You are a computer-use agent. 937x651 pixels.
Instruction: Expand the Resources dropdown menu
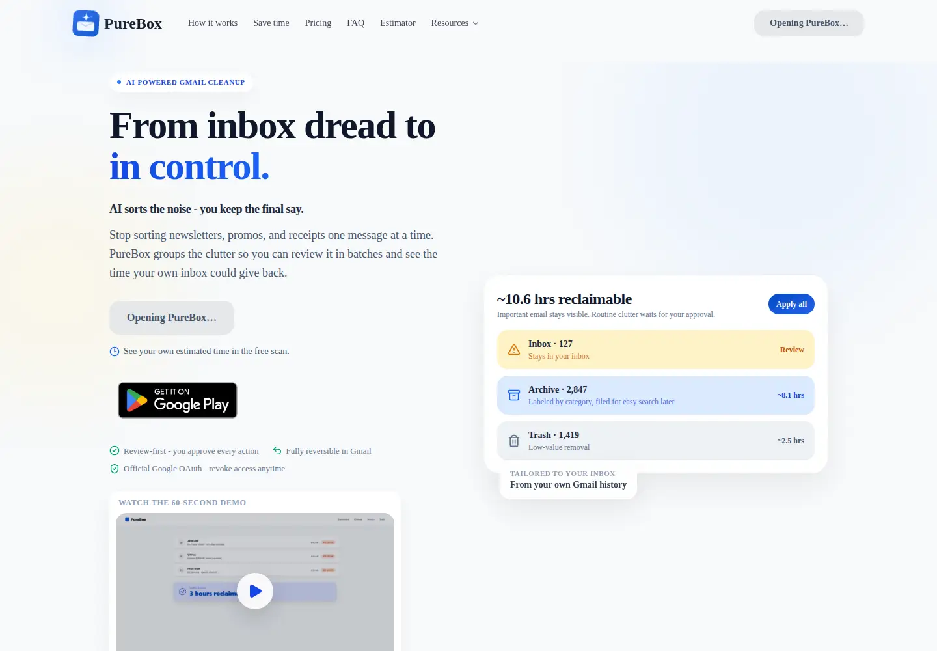click(x=455, y=23)
